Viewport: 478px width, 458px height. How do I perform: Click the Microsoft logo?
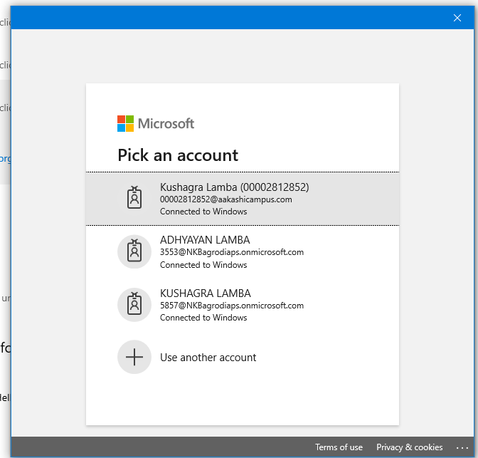[x=156, y=124]
